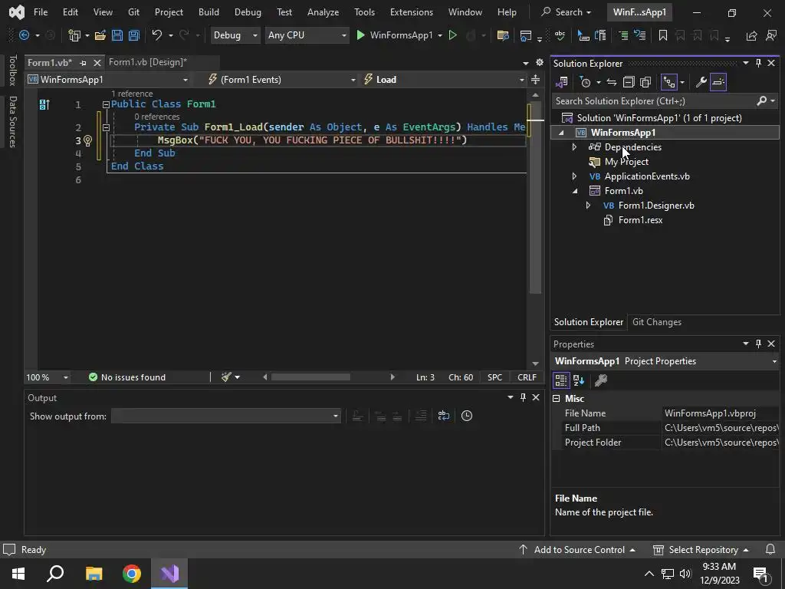
Task: Toggle Show All Files in Solution Explorer
Action: 645,82
